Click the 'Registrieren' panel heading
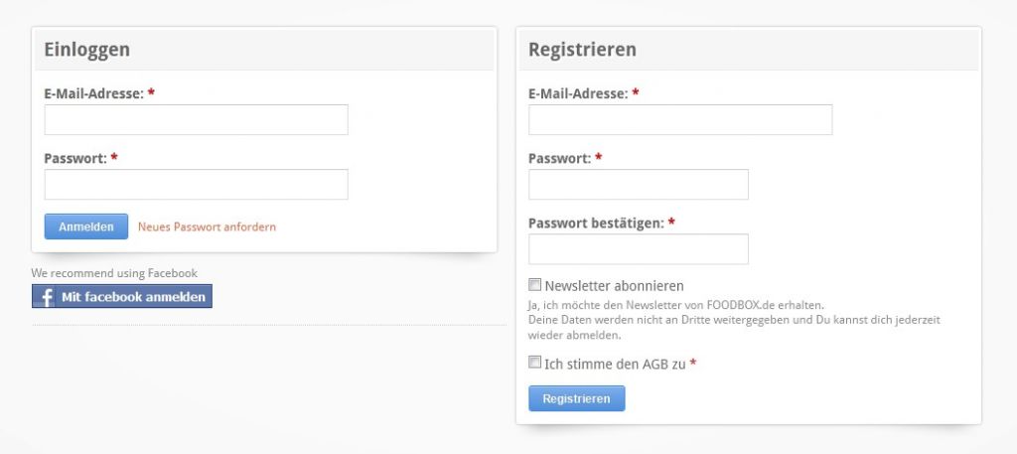Screen dimensions: 1017x454 [x=582, y=50]
